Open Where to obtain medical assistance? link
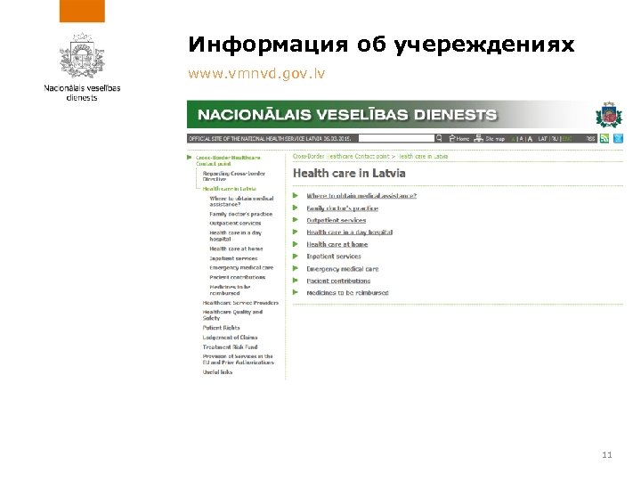The height and width of the screenshot is (481, 641). tap(361, 196)
